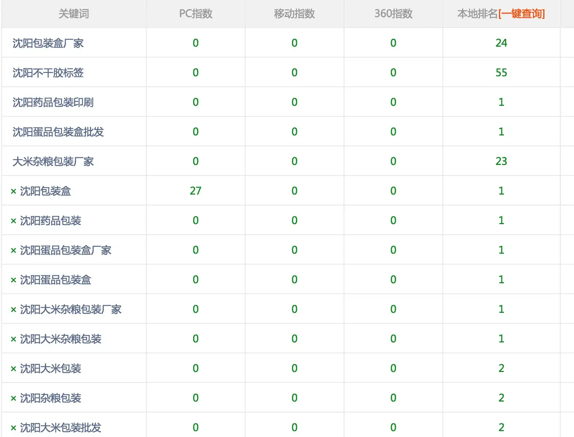Click the 360指数 column header

click(393, 14)
